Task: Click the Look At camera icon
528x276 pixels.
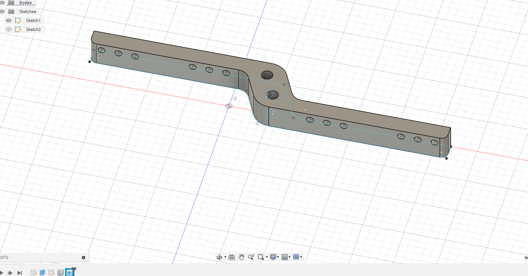Action: [232, 257]
